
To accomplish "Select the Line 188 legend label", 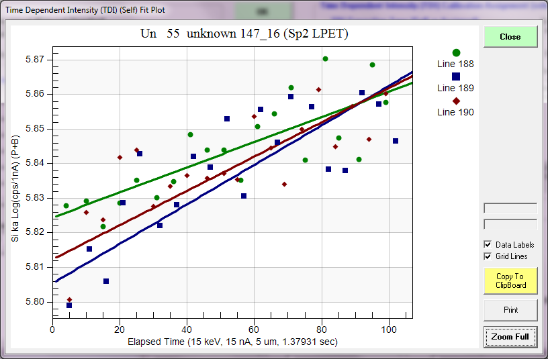I will pos(455,64).
